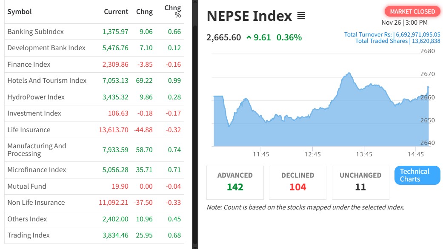This screenshot has height=249, width=443.
Task: Click the Advanced count card
Action: (235, 182)
